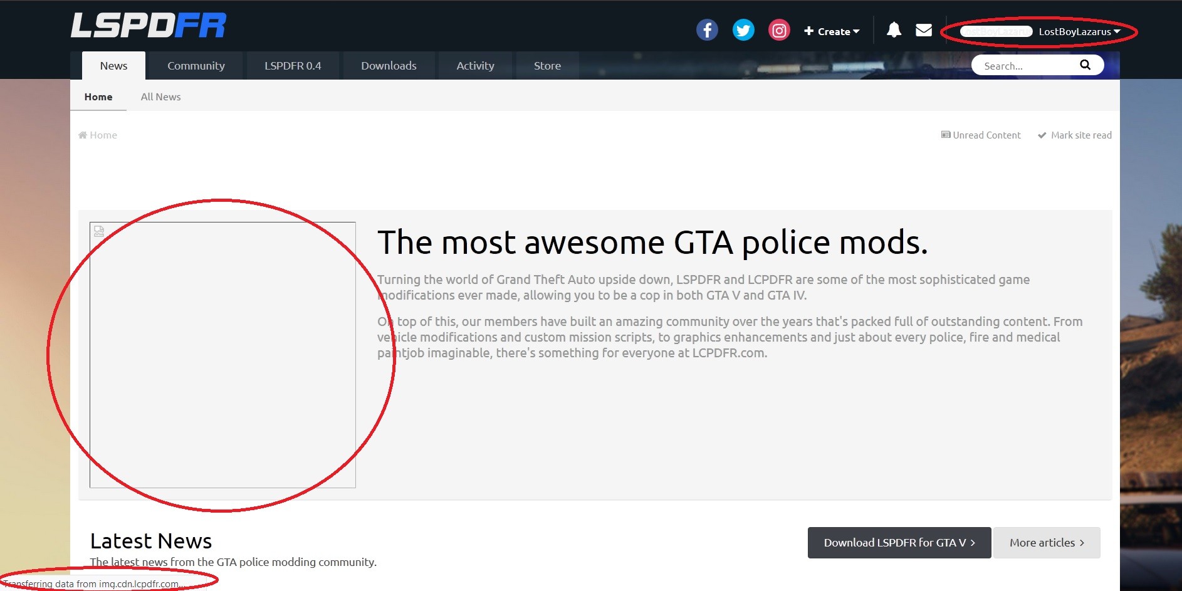The image size is (1182, 591).
Task: Open the All News sub-navigation item
Action: click(160, 97)
